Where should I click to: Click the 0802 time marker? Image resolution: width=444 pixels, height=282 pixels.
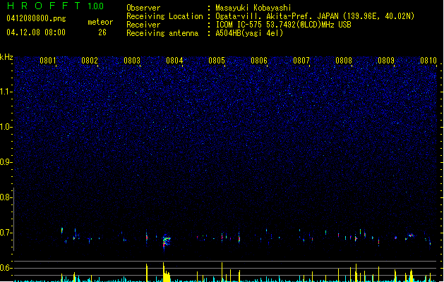[x=90, y=61]
